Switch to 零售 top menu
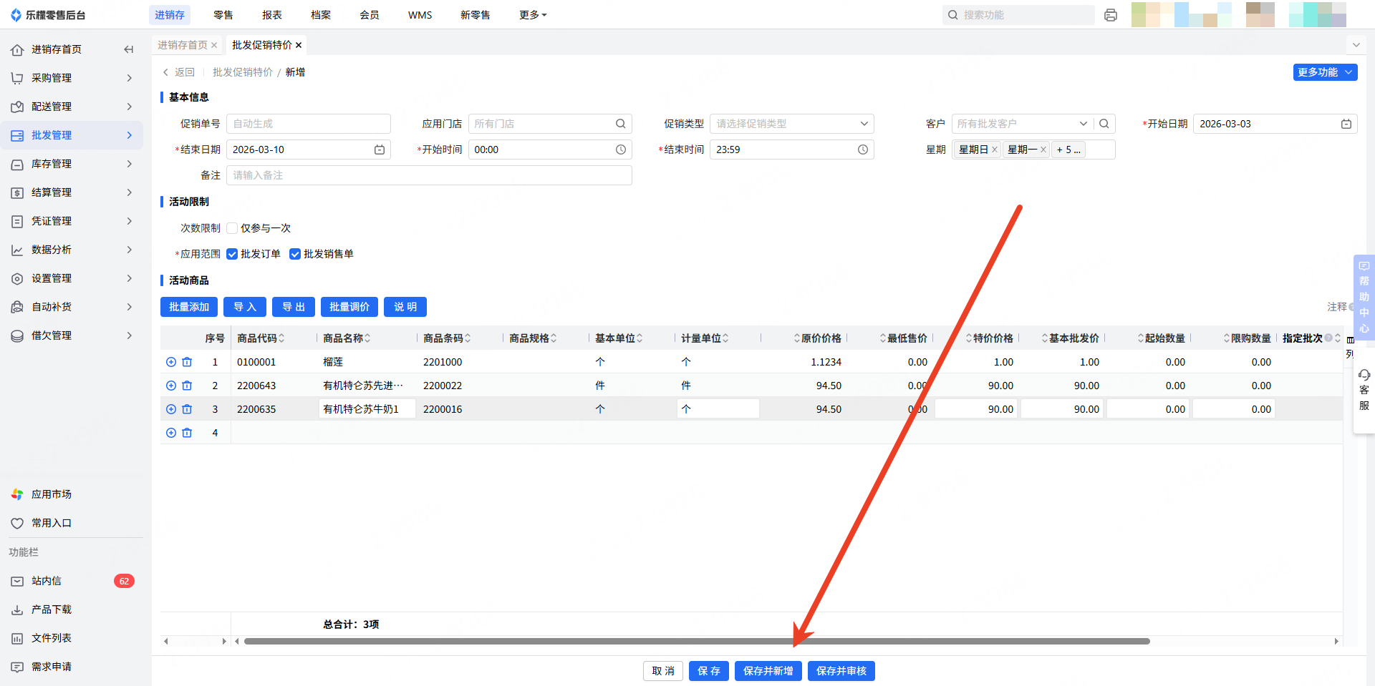This screenshot has width=1375, height=686. click(x=223, y=15)
